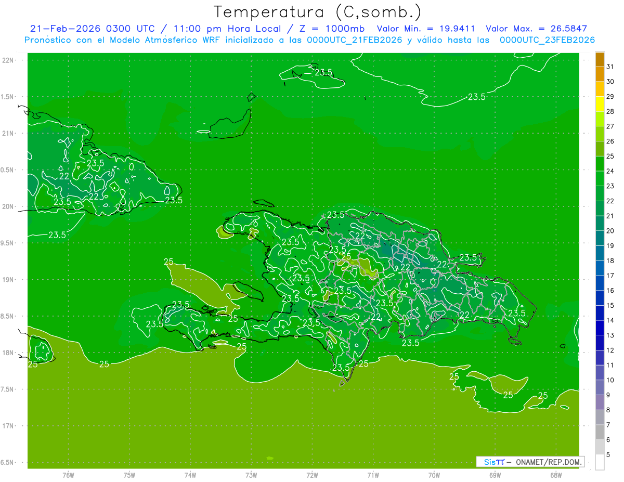Select the "21-Feb-2026 0300 UTC" timestamp
Screen dimensions: 624x482
pos(95,29)
